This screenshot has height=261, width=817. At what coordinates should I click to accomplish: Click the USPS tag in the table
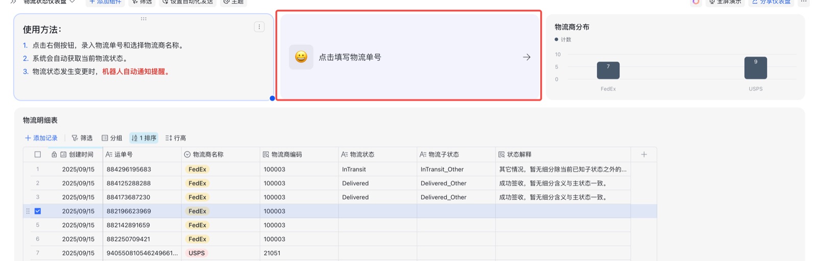pyautogui.click(x=197, y=253)
